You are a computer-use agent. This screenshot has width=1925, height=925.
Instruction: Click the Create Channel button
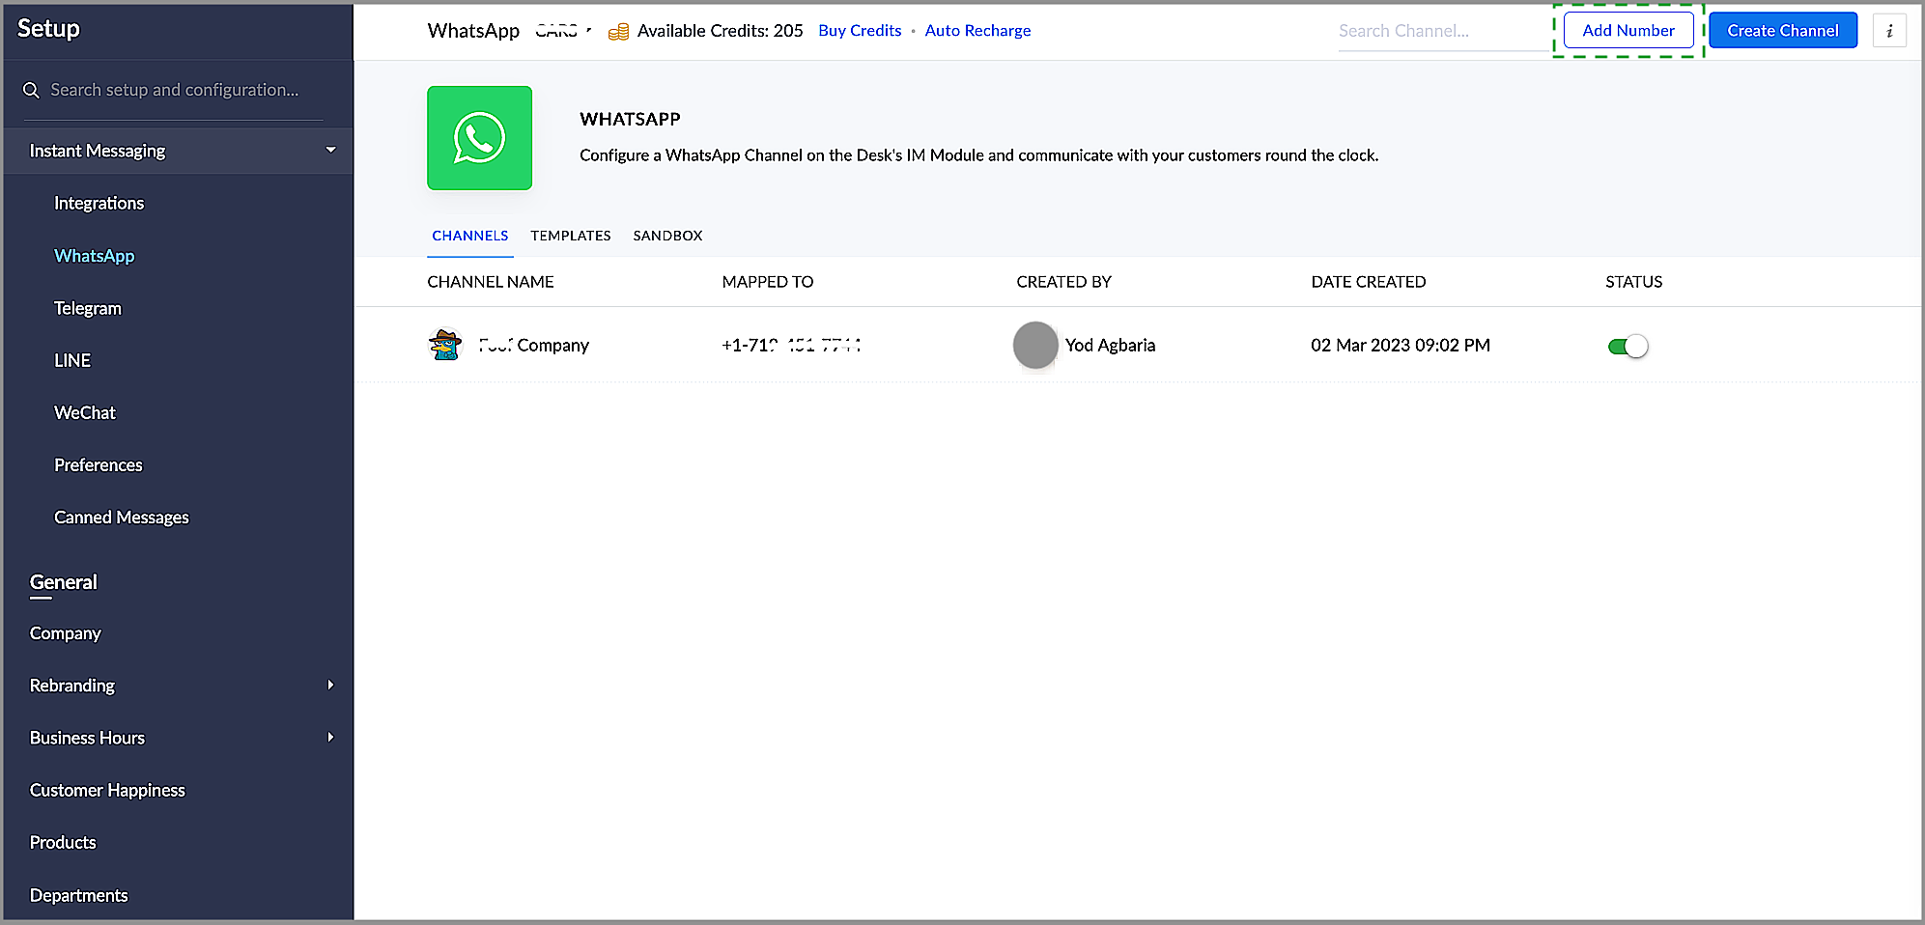tap(1783, 31)
